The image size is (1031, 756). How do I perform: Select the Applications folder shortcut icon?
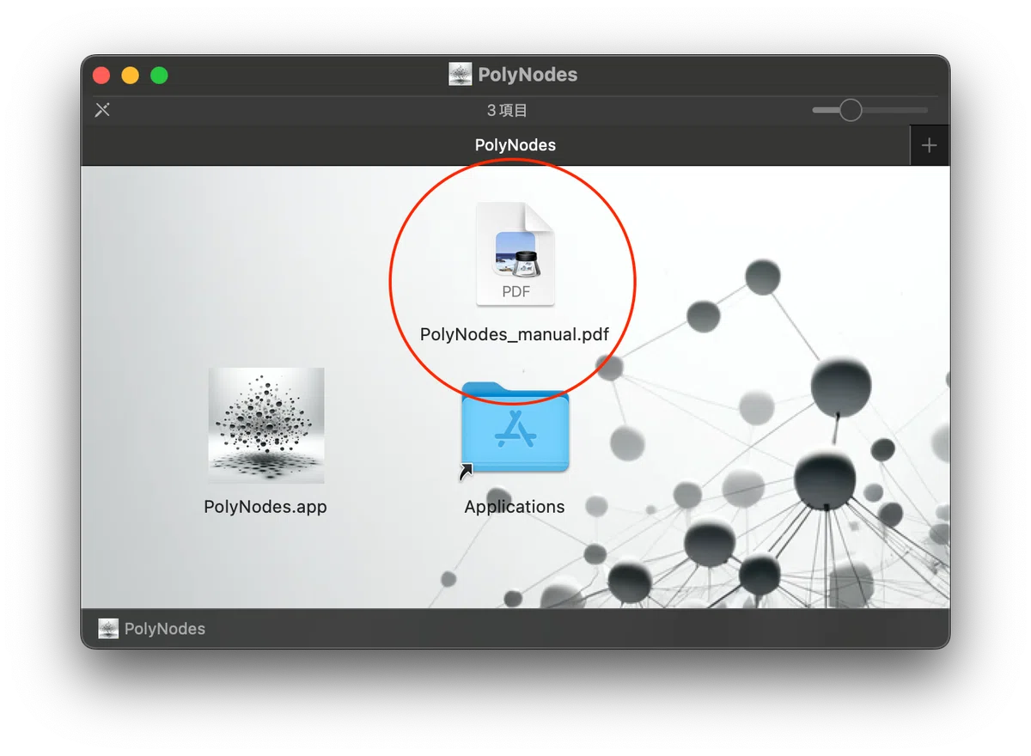(515, 428)
